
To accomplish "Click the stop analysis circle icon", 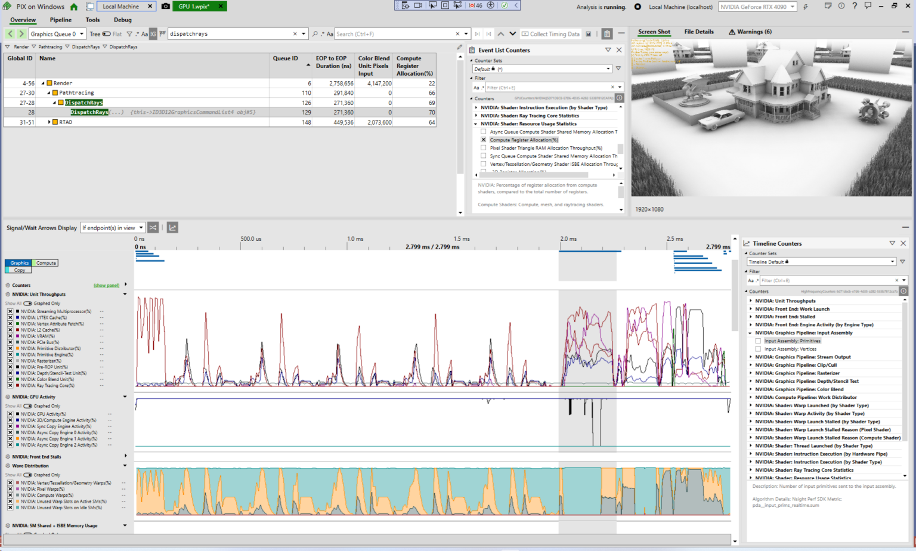I will [x=638, y=7].
